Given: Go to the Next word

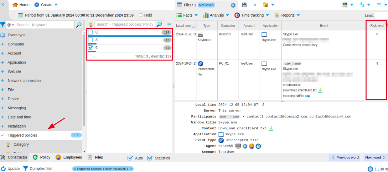Looking at the screenshot, I should tap(376, 158).
